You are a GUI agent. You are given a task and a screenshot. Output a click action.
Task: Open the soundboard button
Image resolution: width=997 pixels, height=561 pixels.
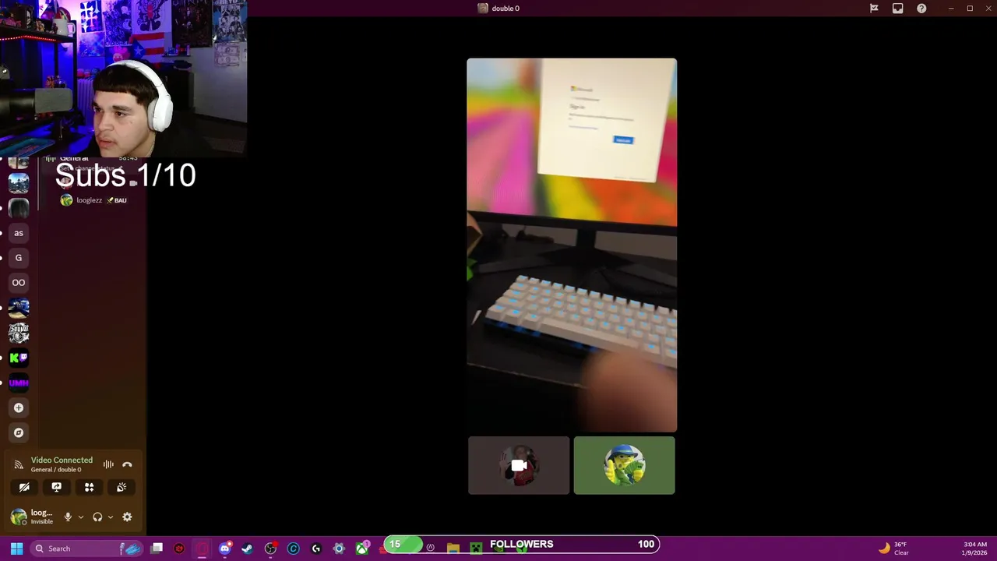coord(122,487)
